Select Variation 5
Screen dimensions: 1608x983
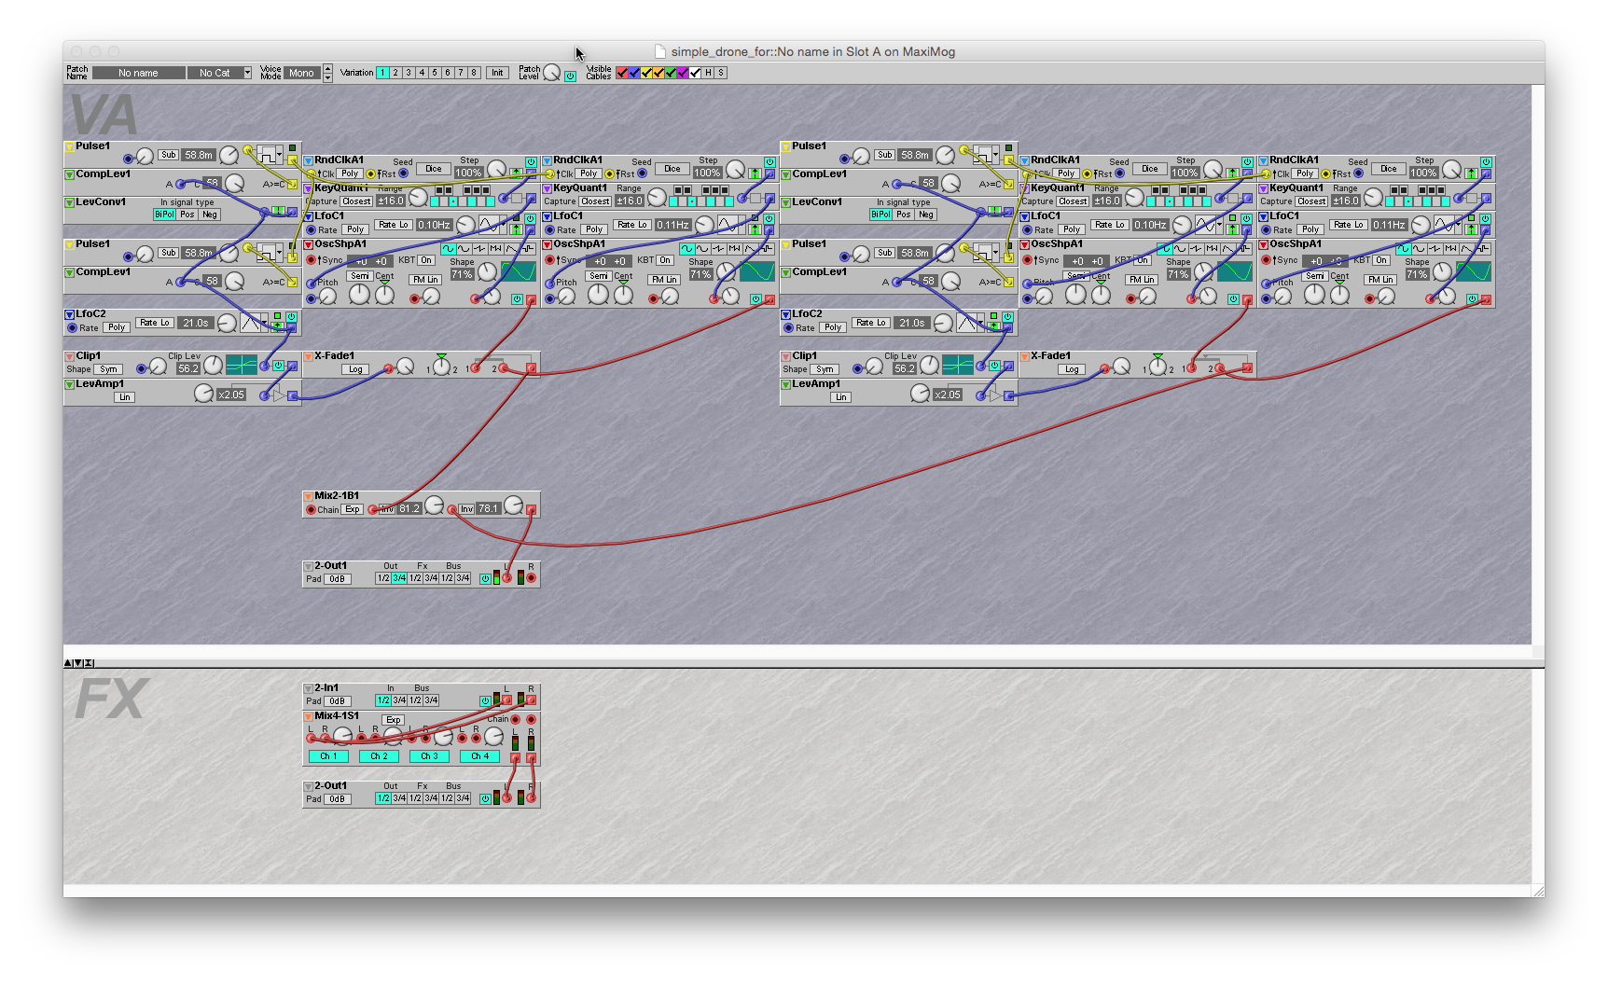click(x=435, y=73)
